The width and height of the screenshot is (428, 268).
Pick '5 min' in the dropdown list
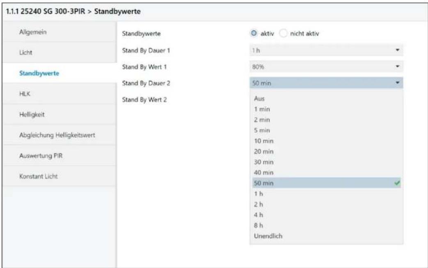pyautogui.click(x=327, y=130)
